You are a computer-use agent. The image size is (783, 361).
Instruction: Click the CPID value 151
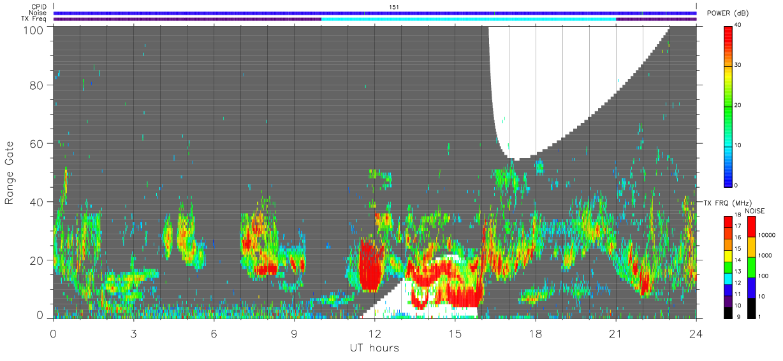pos(394,7)
